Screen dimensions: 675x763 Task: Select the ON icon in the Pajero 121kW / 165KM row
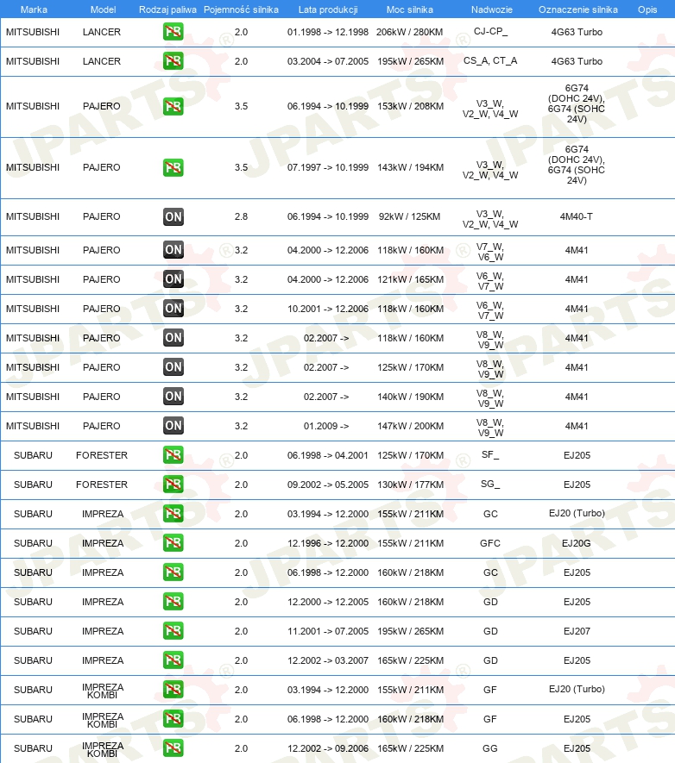point(173,278)
